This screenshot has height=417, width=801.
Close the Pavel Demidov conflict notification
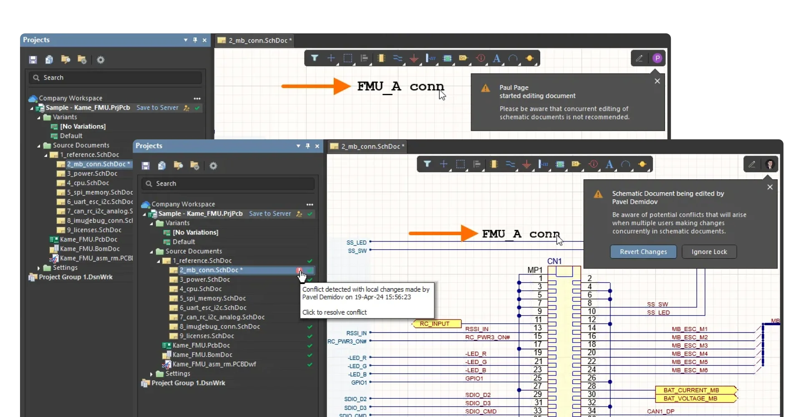tap(770, 187)
